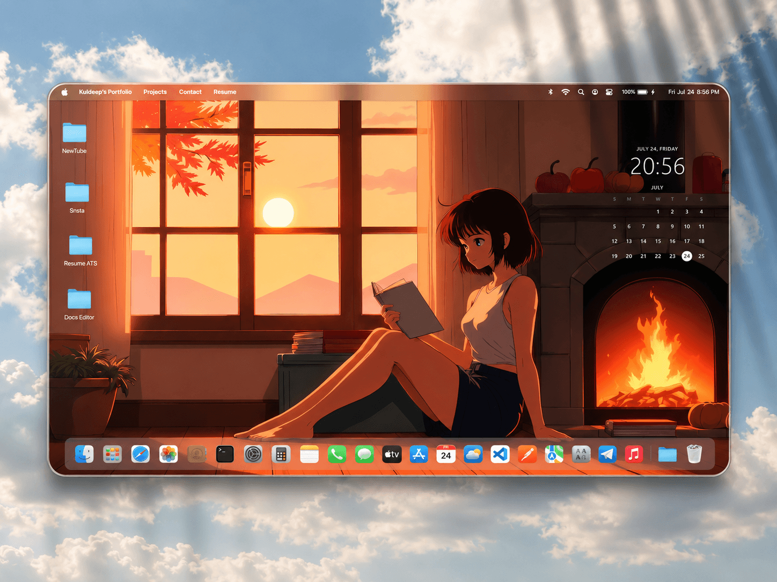Viewport: 777px width, 582px height.
Task: Open the Contacts app in the dock
Action: pos(197,454)
